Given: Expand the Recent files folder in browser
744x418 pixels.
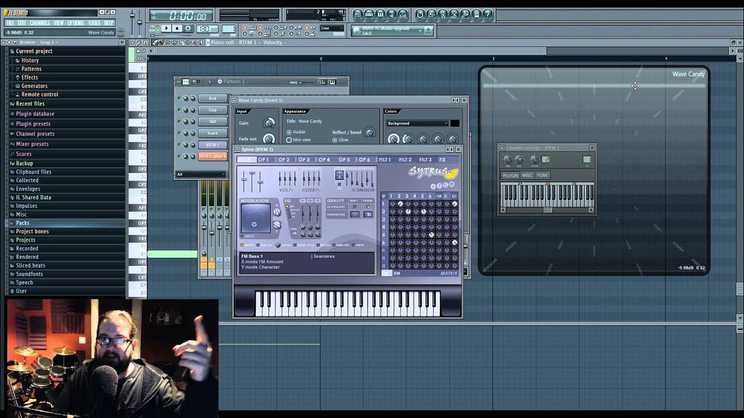Looking at the screenshot, I should (x=30, y=103).
